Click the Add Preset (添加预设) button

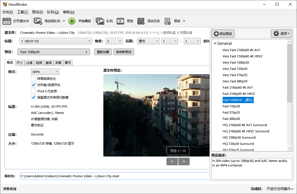click(x=223, y=34)
